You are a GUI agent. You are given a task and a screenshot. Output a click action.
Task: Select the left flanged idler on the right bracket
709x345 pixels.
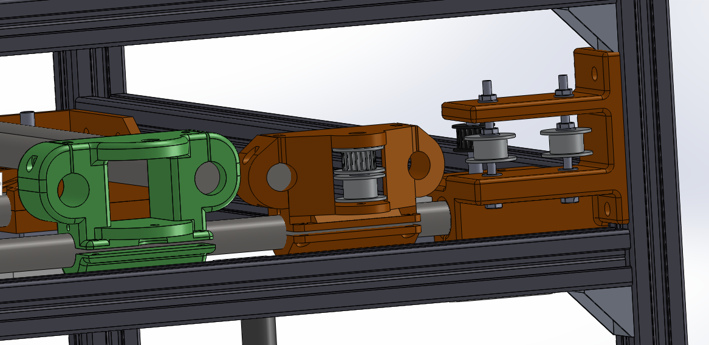(491, 147)
